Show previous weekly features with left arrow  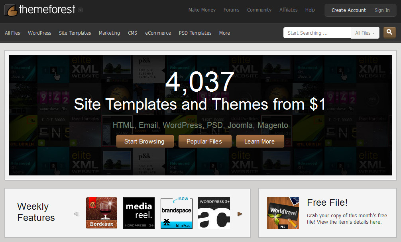tap(76, 214)
